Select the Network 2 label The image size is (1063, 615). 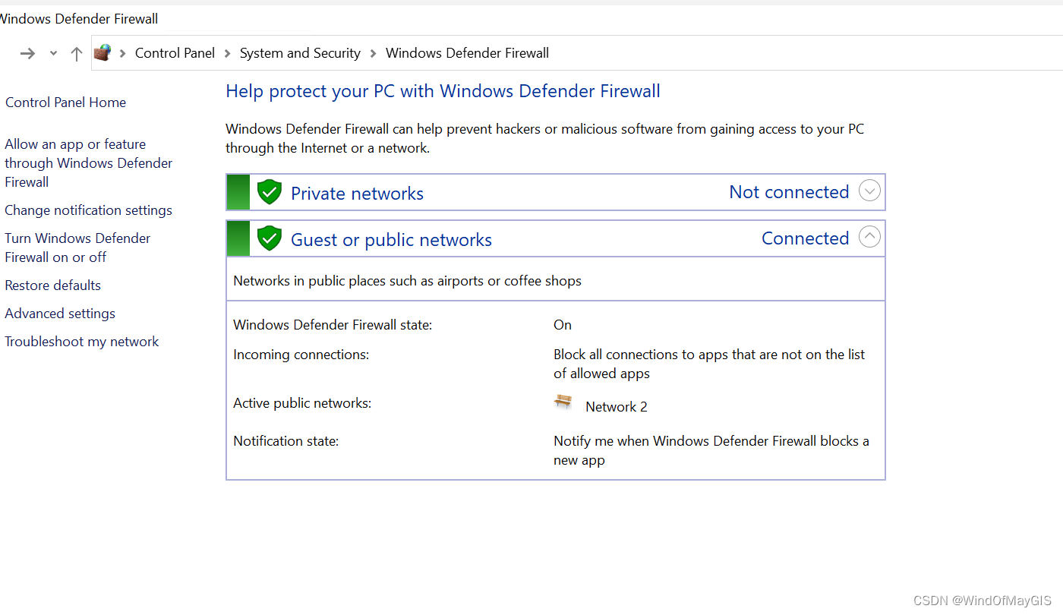click(x=617, y=407)
